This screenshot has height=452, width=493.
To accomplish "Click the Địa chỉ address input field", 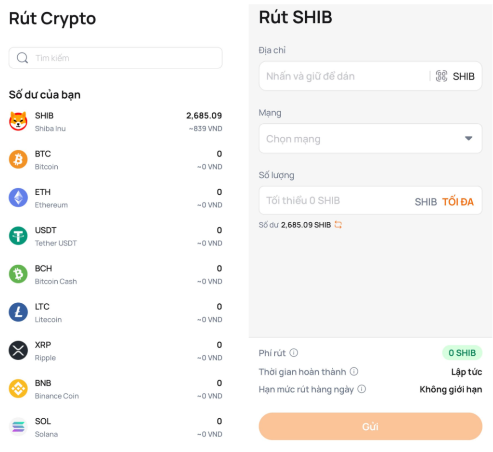I will pos(344,76).
